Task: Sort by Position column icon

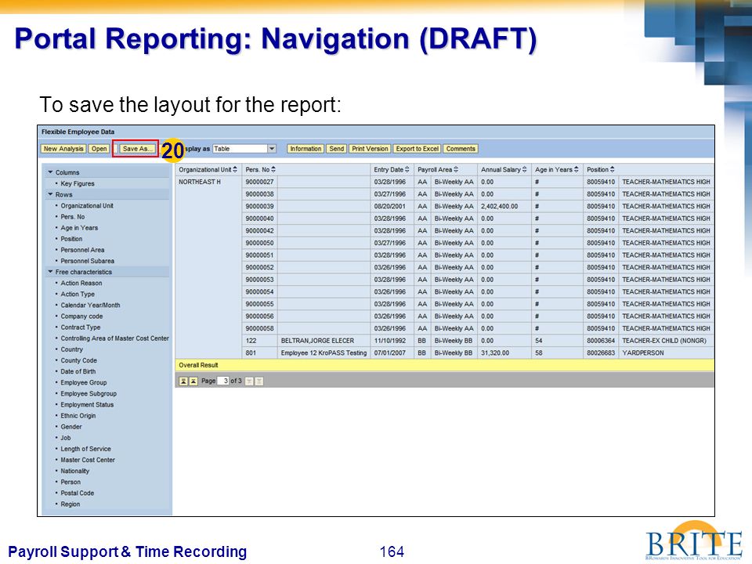Action: click(613, 169)
